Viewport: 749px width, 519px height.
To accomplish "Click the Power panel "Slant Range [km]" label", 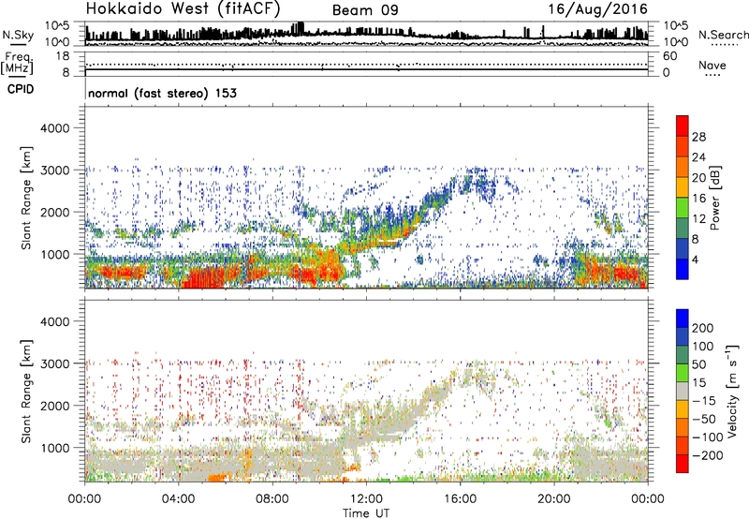I will 26,198.
